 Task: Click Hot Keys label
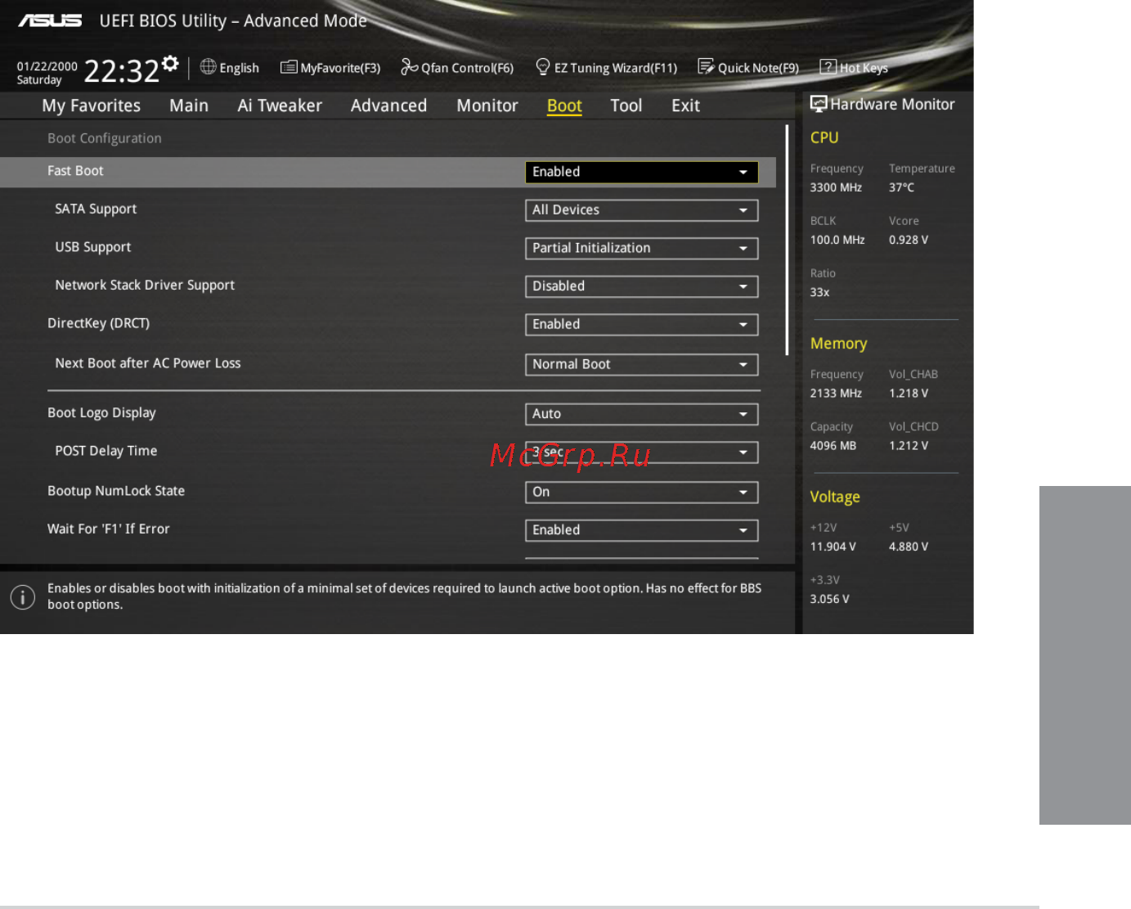click(864, 68)
